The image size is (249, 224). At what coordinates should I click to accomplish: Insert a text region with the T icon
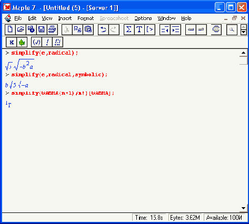140,29
